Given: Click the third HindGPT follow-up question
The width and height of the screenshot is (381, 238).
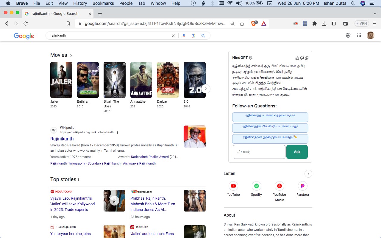Looking at the screenshot, I should (270, 139).
